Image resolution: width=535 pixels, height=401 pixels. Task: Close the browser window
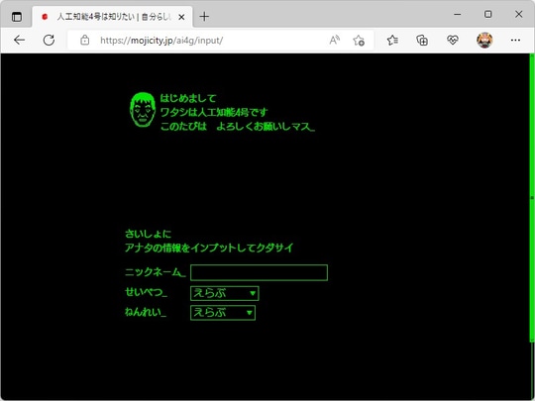coord(518,14)
